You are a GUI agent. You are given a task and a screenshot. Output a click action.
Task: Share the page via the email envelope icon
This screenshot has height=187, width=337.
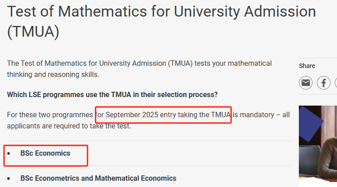(x=306, y=83)
